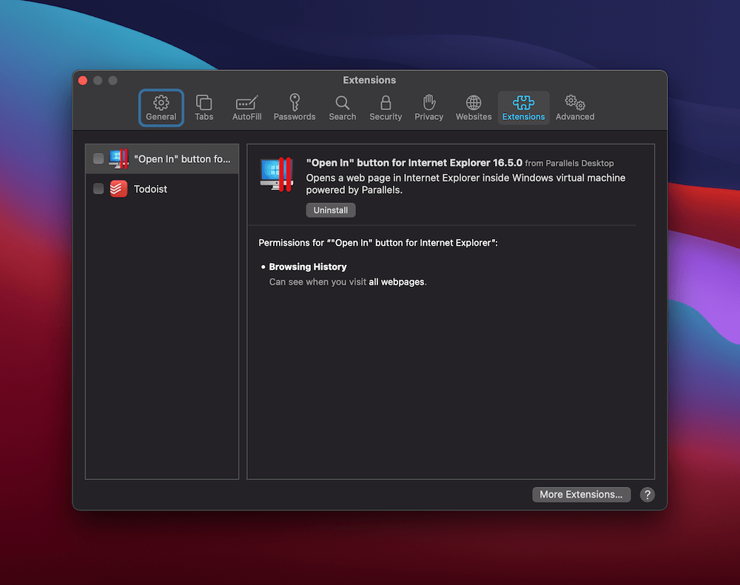Screen dimensions: 740x585
Task: Go to the Passwords preferences pane
Action: click(x=295, y=107)
